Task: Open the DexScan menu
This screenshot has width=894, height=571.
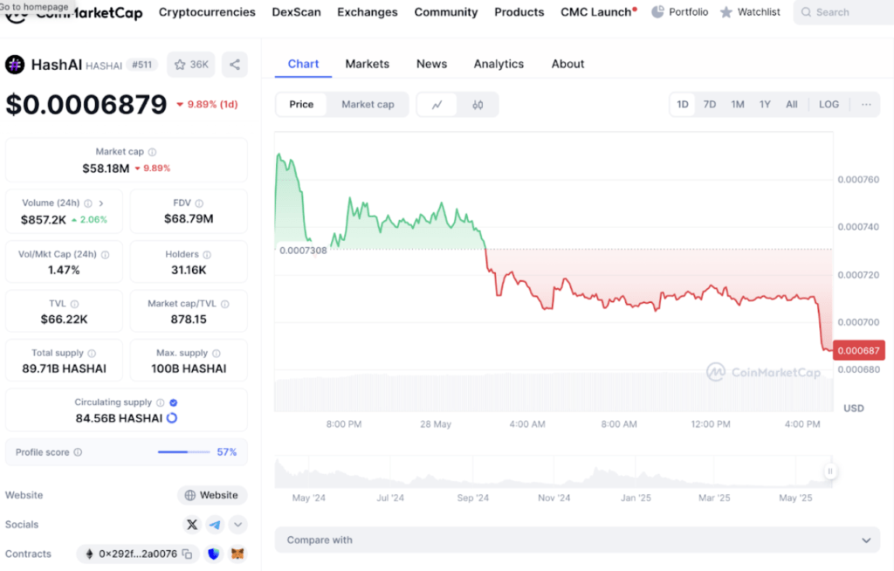Action: (x=297, y=12)
